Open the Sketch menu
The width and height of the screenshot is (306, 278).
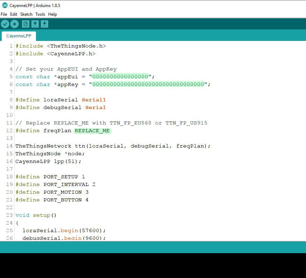click(26, 14)
